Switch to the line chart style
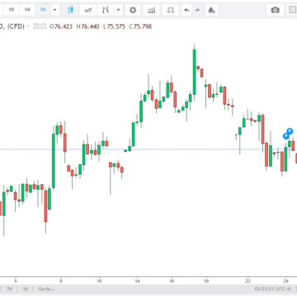 (88, 10)
